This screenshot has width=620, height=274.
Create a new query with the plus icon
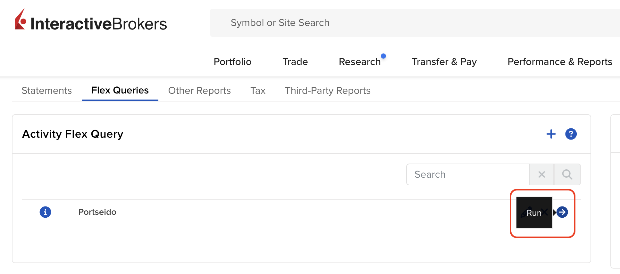551,134
